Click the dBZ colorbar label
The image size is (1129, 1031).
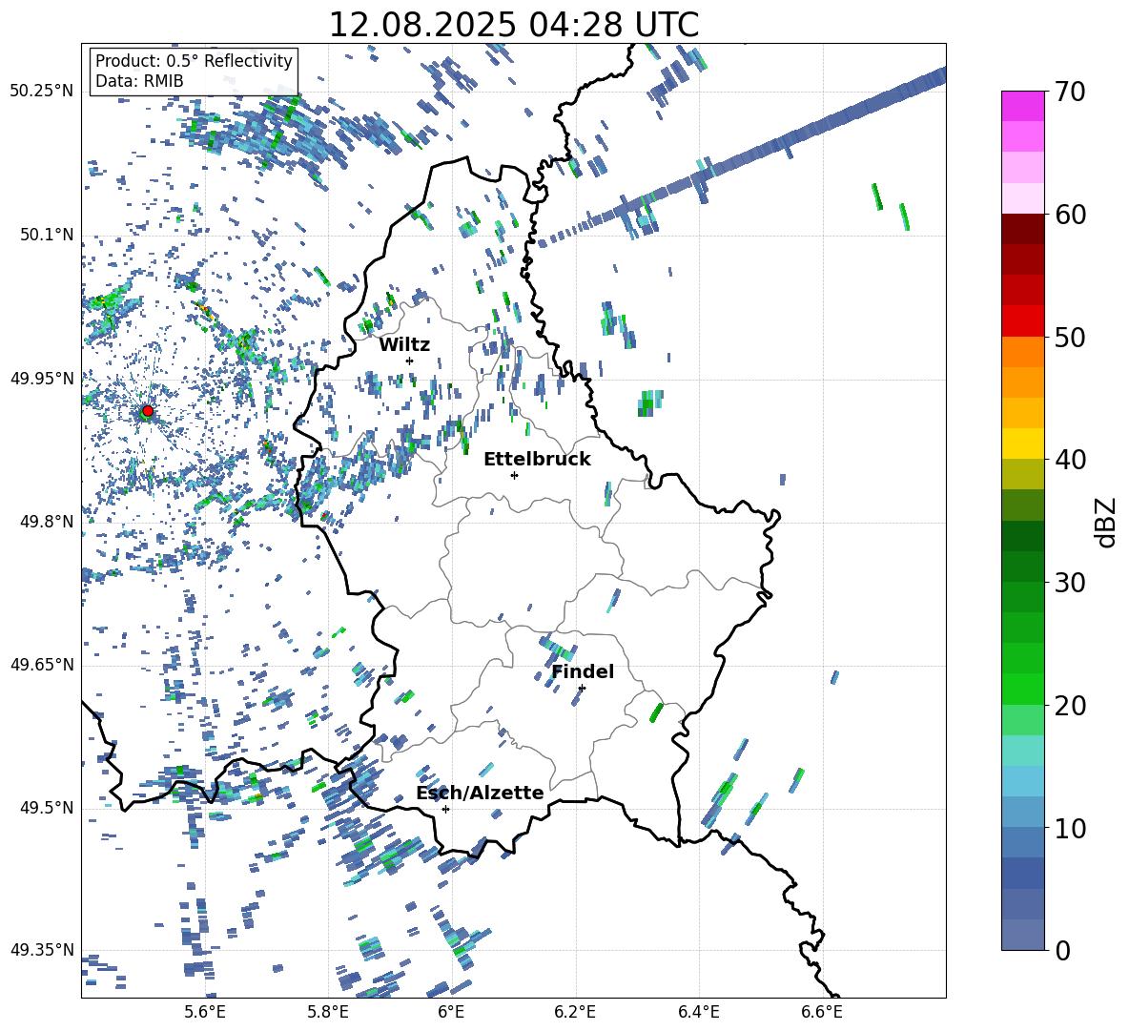1107,522
